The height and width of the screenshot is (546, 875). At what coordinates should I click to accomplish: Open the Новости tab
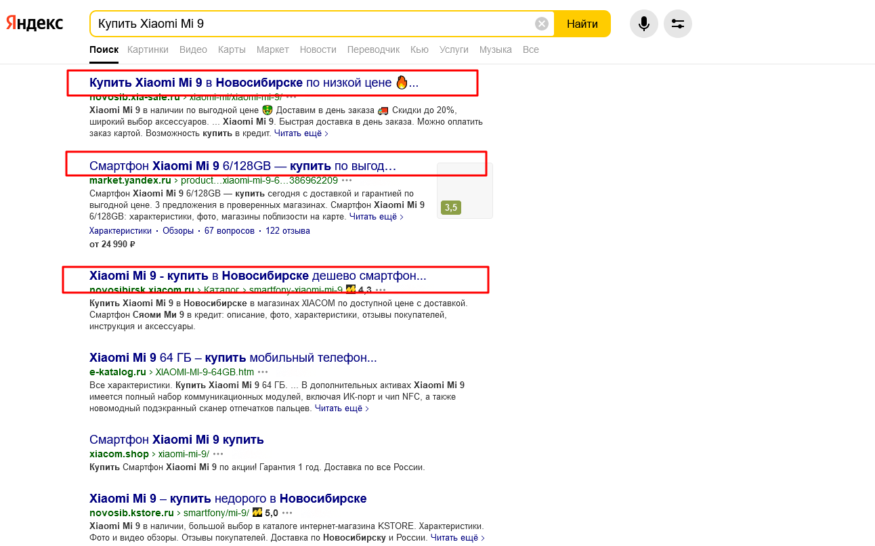point(318,49)
